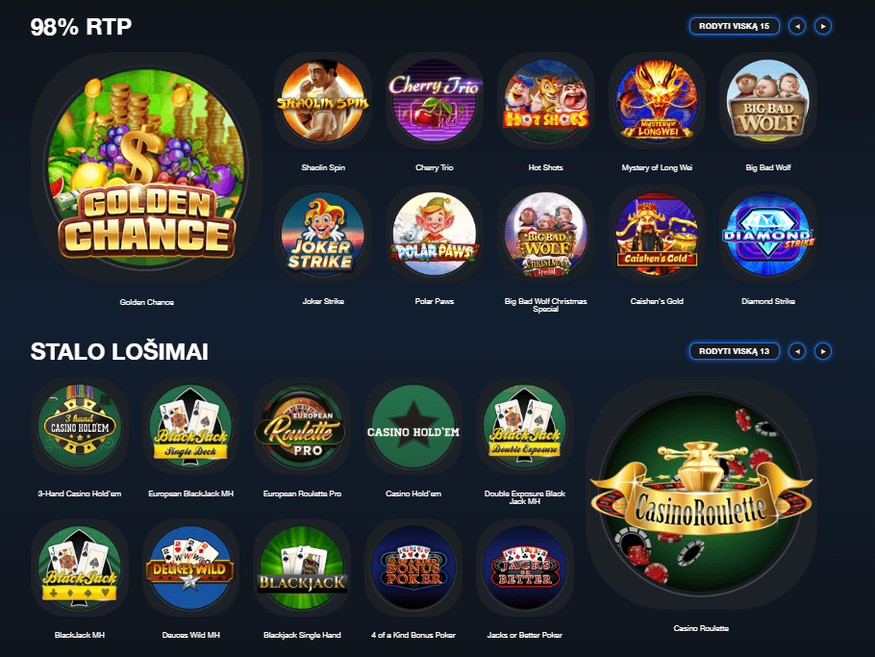The image size is (875, 657).
Task: Select the Hot Shots game
Action: tap(546, 101)
